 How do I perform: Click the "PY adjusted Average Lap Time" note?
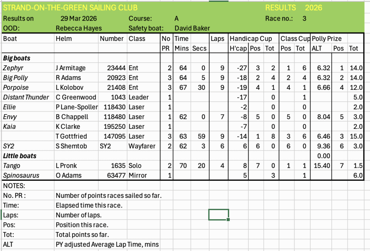107,244
